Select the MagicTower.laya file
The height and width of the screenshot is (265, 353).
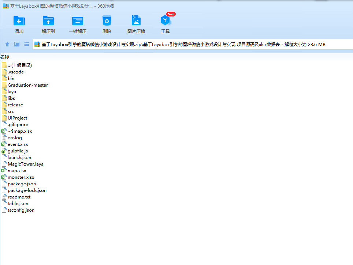pos(22,164)
